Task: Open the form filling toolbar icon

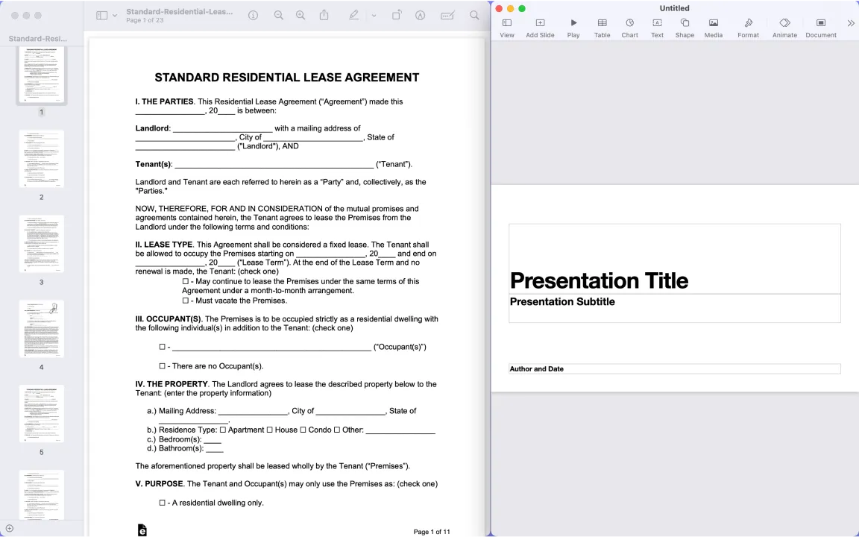Action: (x=447, y=16)
